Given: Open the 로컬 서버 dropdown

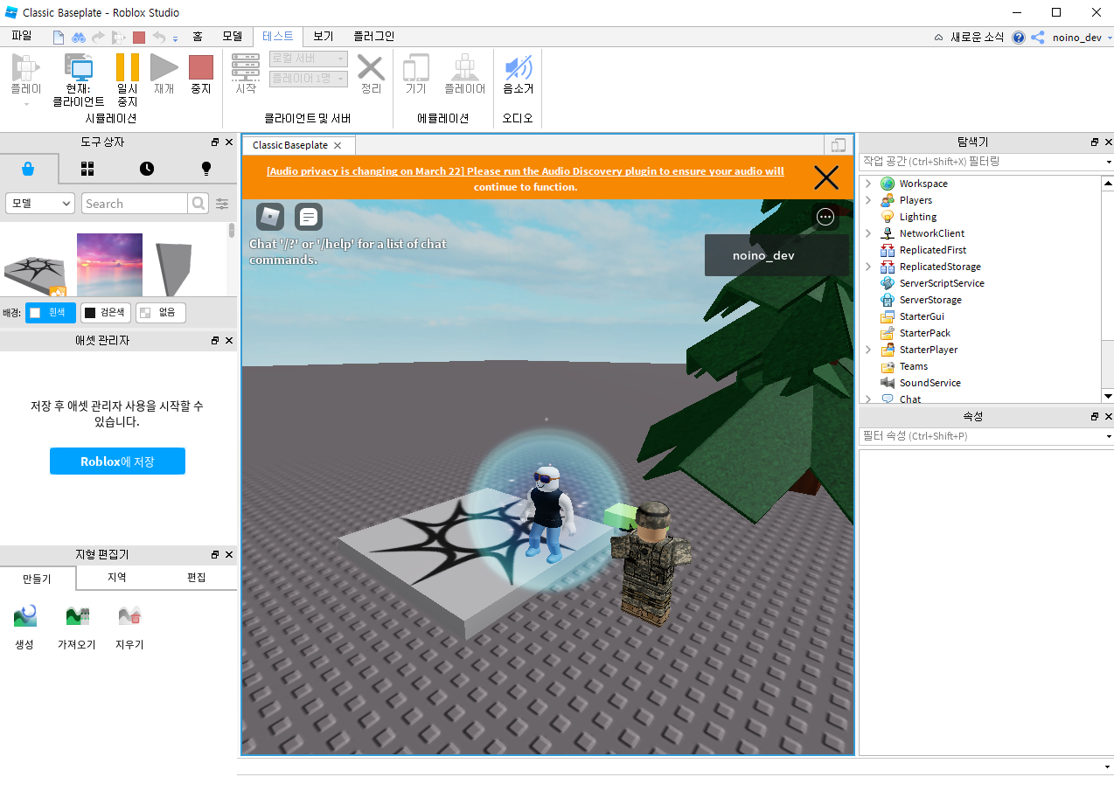Looking at the screenshot, I should [x=309, y=59].
